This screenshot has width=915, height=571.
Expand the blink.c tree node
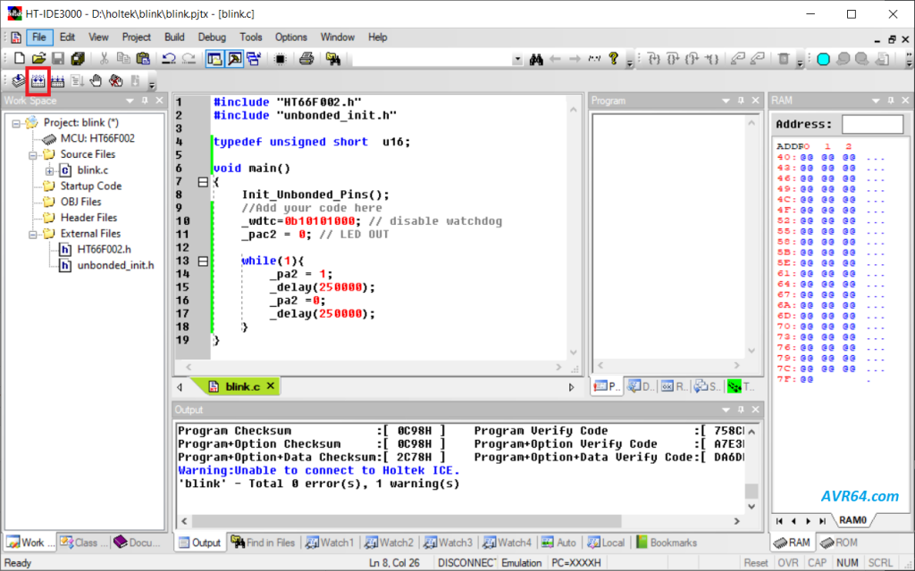(x=50, y=170)
